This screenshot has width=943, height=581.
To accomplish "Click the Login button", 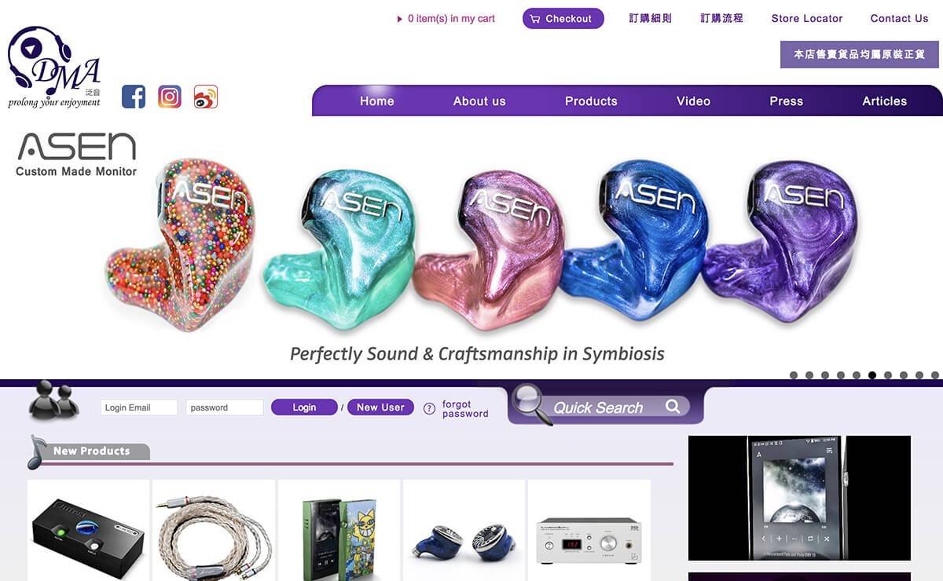I will click(304, 407).
